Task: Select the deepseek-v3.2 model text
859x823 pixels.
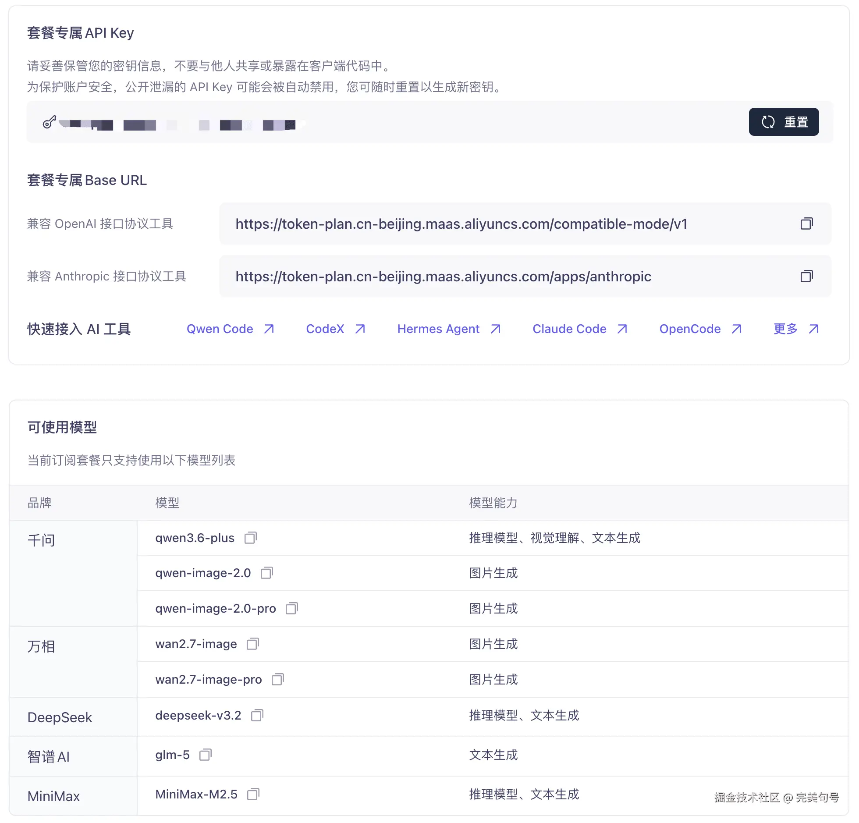Action: click(198, 715)
